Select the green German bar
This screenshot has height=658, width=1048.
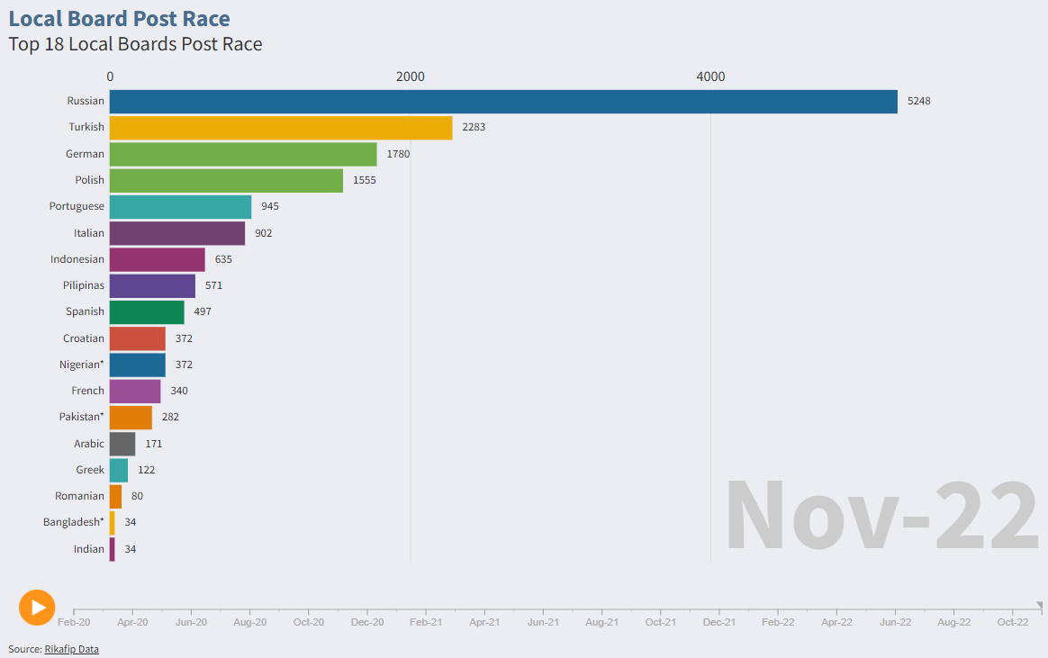tap(243, 154)
